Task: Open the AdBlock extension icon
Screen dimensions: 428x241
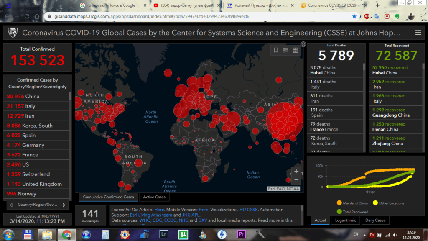Action: [367, 16]
